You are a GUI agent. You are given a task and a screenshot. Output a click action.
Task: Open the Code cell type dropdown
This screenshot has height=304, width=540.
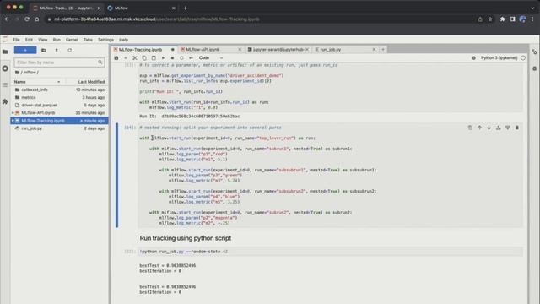(x=211, y=58)
